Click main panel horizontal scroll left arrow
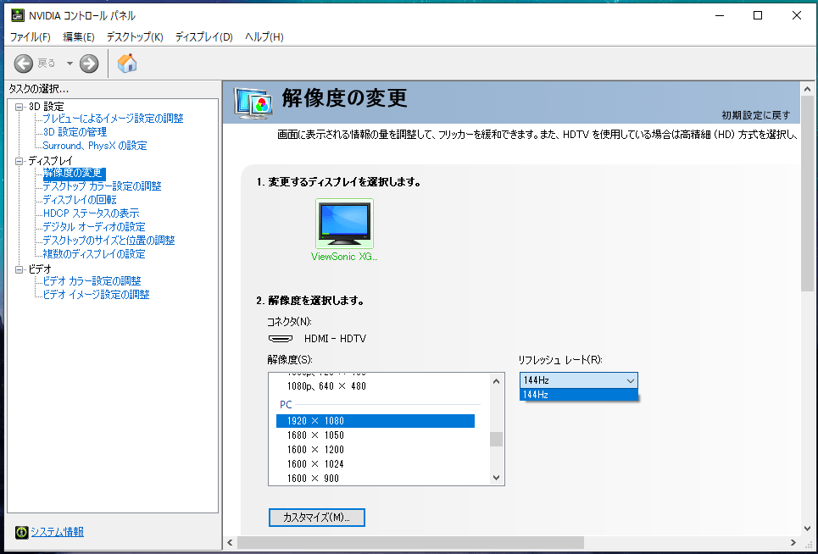This screenshot has height=554, width=818. click(230, 543)
